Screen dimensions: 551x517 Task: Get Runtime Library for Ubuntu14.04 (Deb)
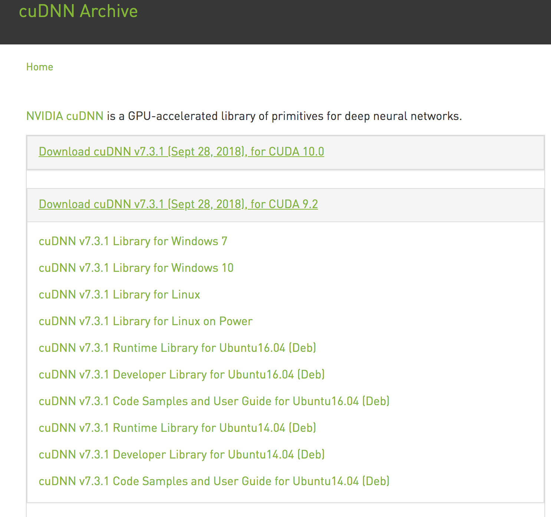[177, 428]
